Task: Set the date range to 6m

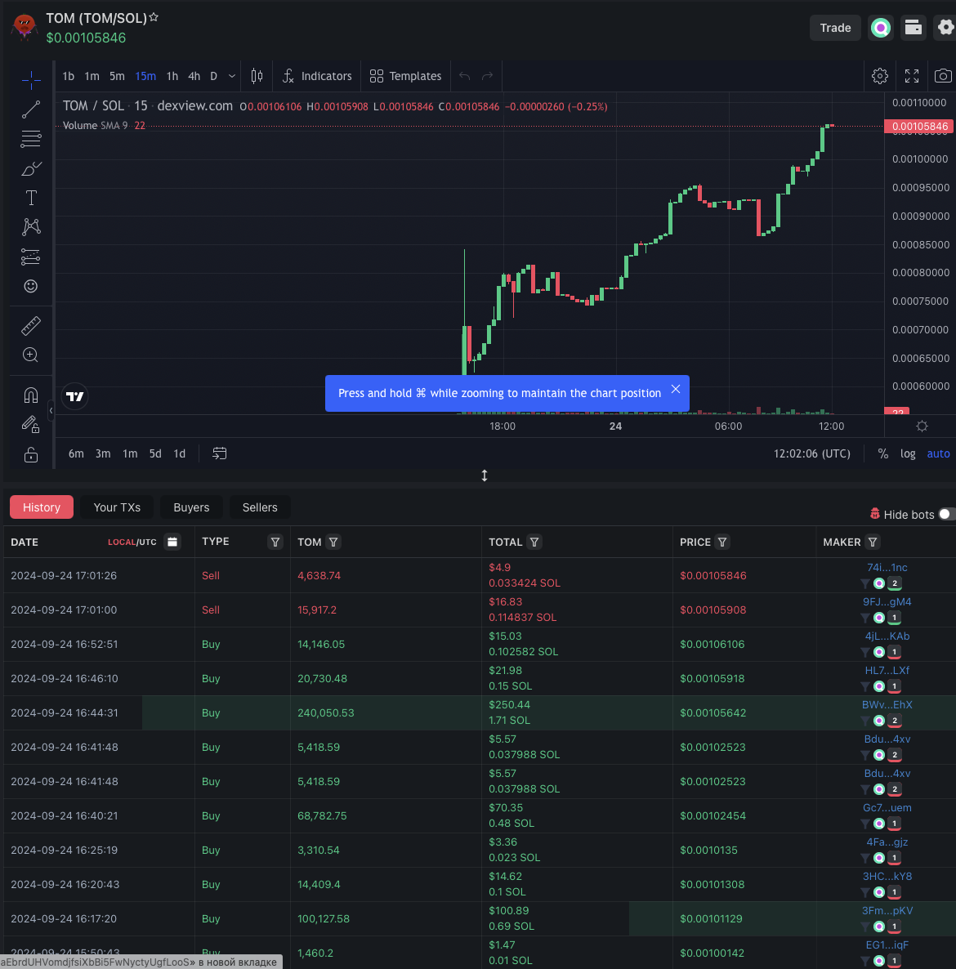Action: (76, 453)
